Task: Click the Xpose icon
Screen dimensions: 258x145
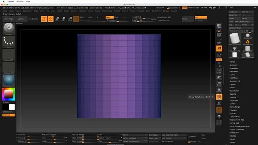Action: [219, 122]
